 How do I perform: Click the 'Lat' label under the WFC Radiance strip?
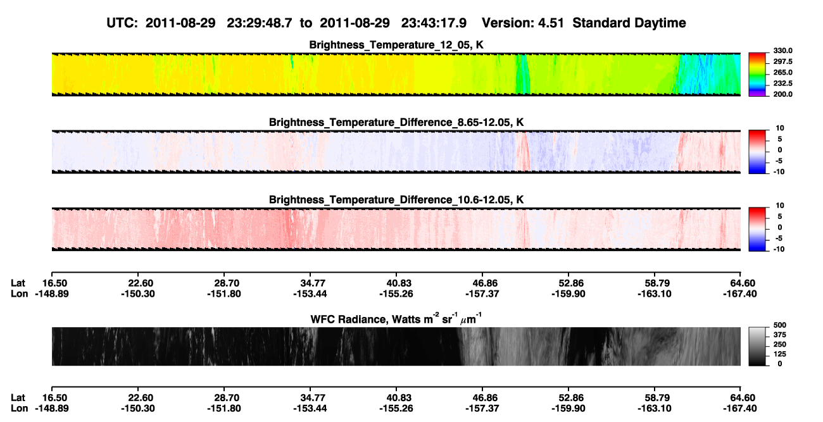pyautogui.click(x=18, y=397)
